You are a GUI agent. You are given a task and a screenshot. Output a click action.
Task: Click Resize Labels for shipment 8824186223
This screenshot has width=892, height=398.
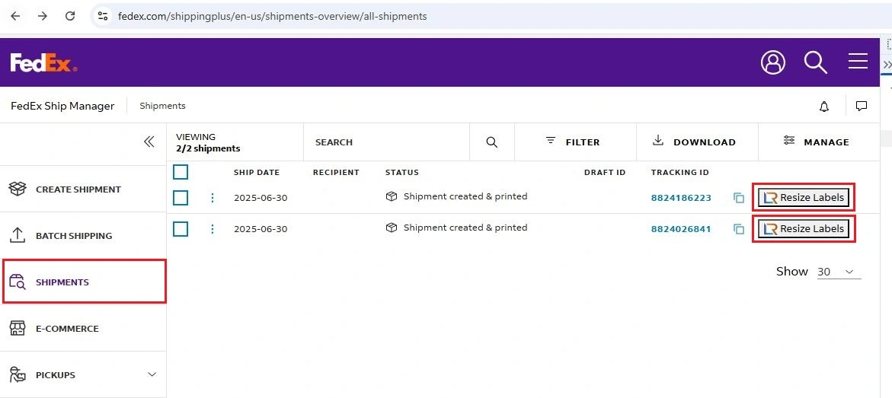tap(804, 198)
